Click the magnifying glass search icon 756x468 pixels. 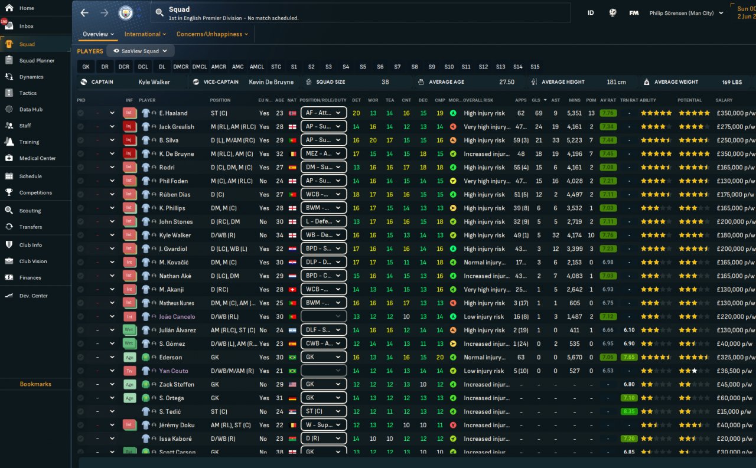pyautogui.click(x=159, y=12)
